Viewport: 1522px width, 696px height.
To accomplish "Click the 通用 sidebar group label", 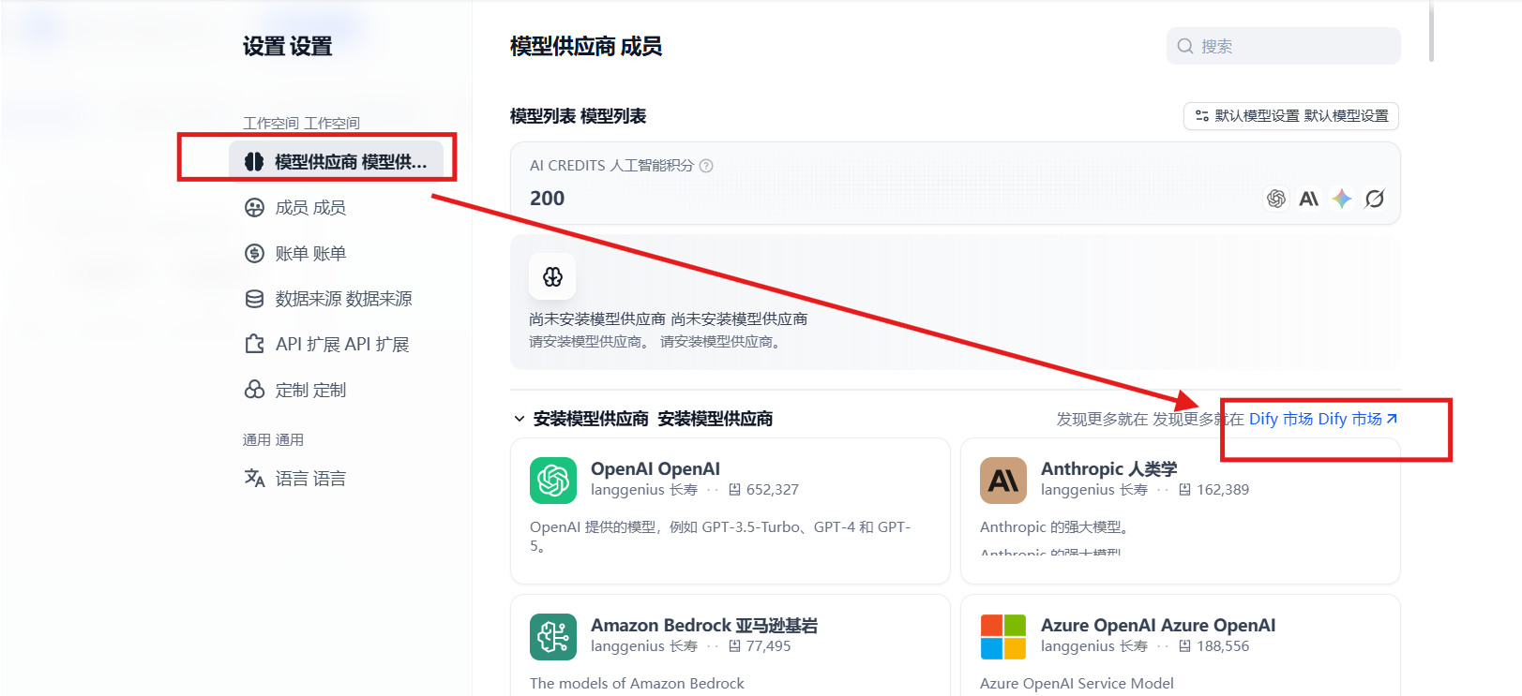I will pyautogui.click(x=273, y=439).
